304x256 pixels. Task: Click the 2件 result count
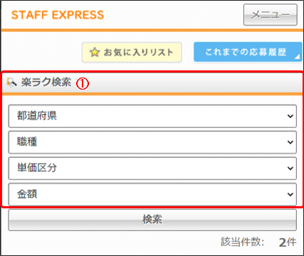point(288,242)
